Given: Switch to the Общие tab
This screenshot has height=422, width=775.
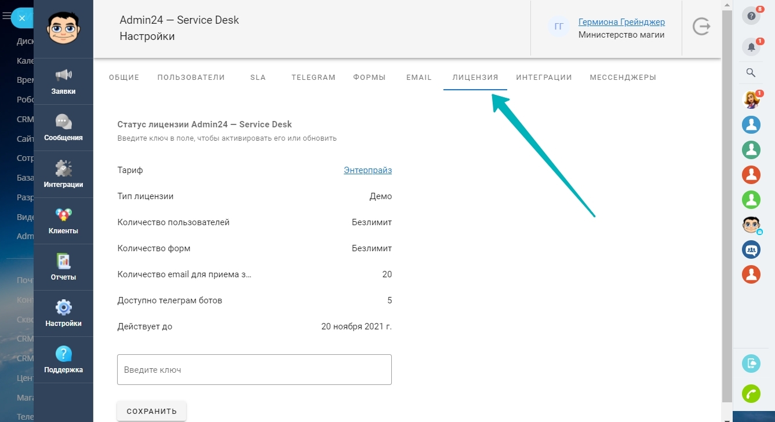Looking at the screenshot, I should 124,78.
